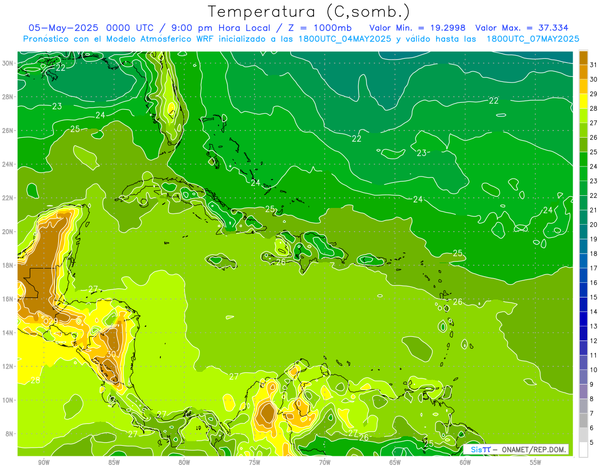Click the "14N" latitude axis label
Screen dimensions: 607x469
[8, 332]
